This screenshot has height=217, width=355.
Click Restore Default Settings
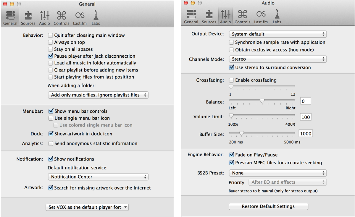(268, 206)
